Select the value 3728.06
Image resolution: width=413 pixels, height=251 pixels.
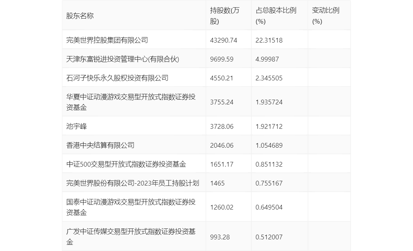(x=221, y=127)
